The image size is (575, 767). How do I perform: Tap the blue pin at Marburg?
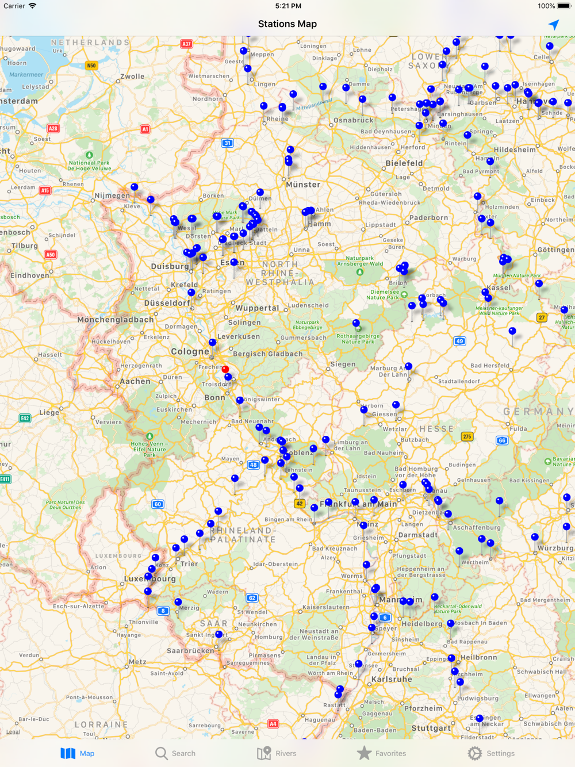(408, 366)
